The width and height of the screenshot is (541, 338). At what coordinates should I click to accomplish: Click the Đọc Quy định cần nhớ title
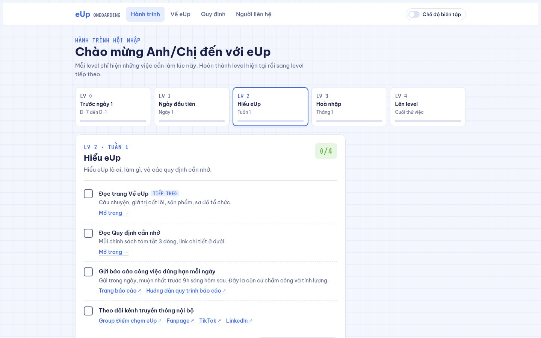tap(130, 233)
